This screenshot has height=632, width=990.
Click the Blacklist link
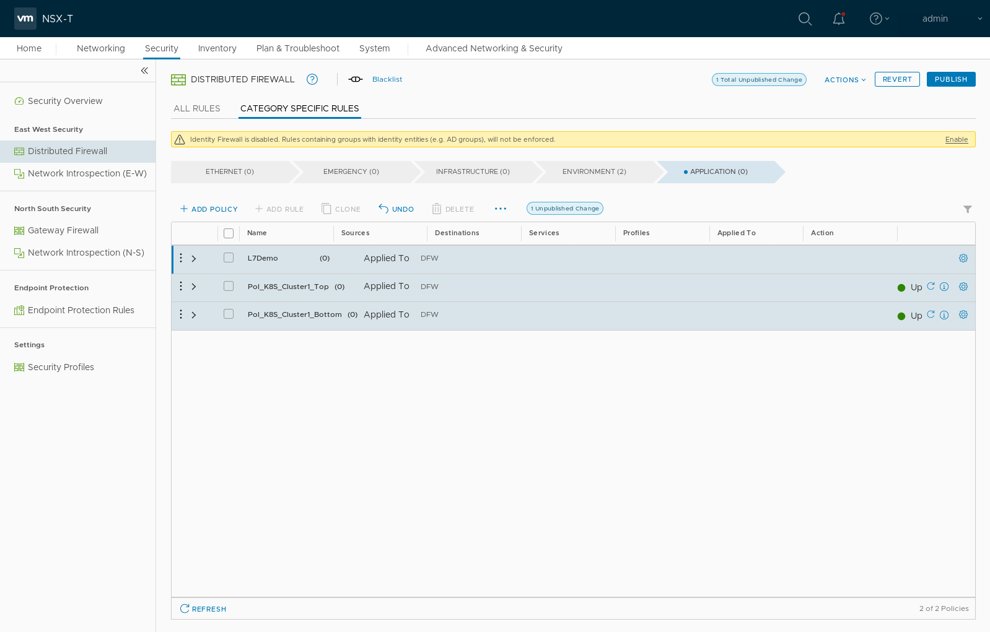[387, 79]
